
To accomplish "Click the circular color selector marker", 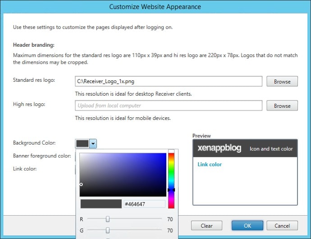I will [x=81, y=184].
